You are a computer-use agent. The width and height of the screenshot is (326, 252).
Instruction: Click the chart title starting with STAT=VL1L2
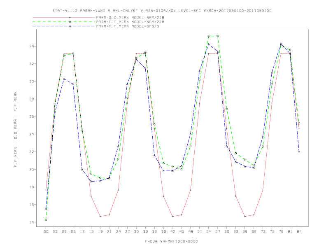[x=162, y=11]
